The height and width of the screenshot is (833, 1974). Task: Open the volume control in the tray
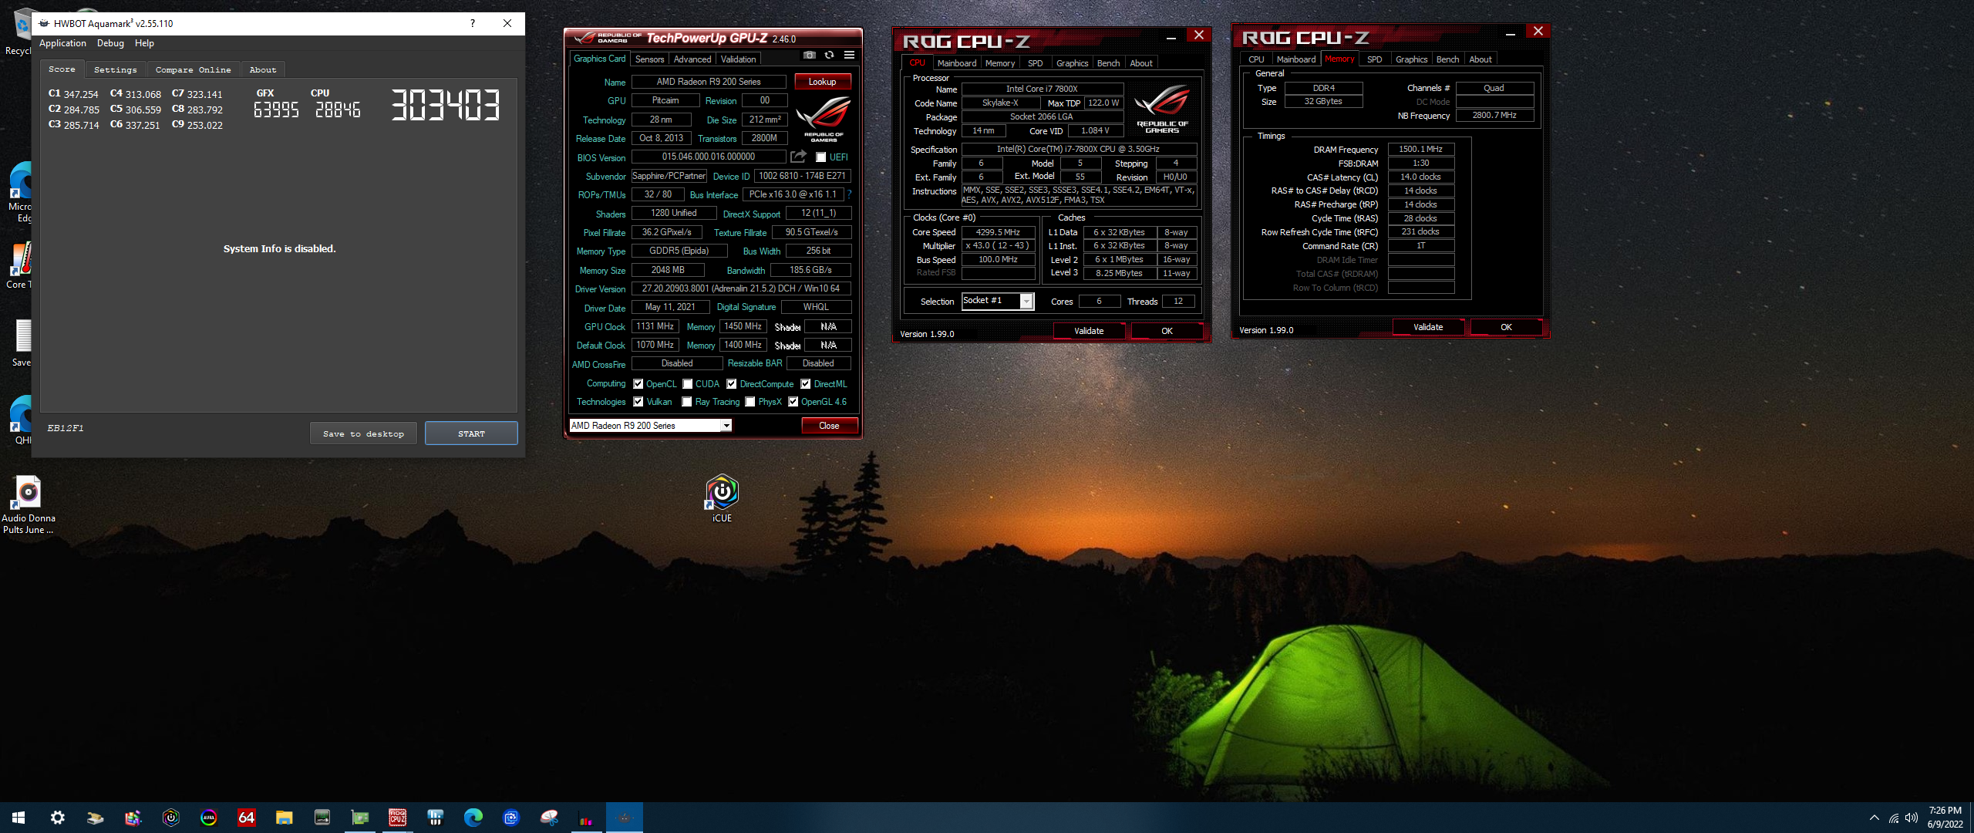click(1911, 818)
